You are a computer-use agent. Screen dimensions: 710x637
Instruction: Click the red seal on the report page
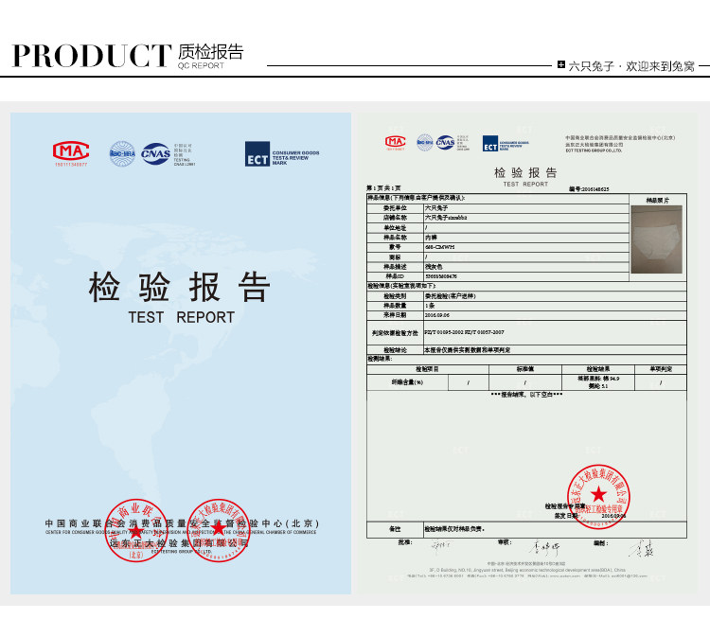tap(598, 497)
